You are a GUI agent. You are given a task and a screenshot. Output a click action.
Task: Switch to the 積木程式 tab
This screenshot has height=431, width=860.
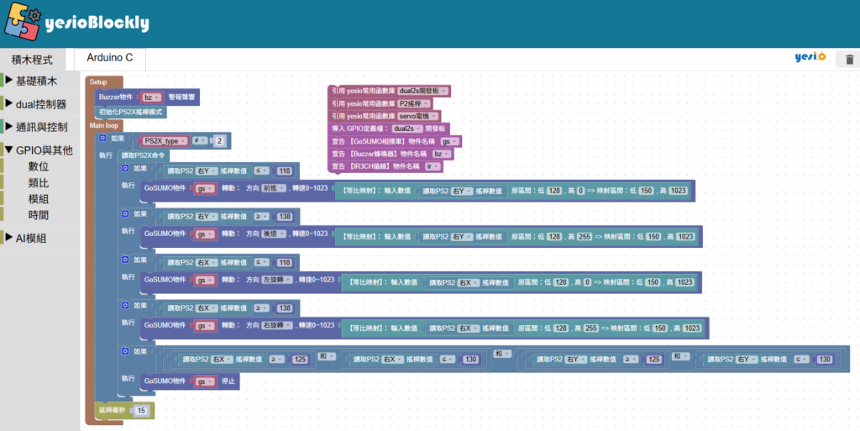pyautogui.click(x=33, y=59)
